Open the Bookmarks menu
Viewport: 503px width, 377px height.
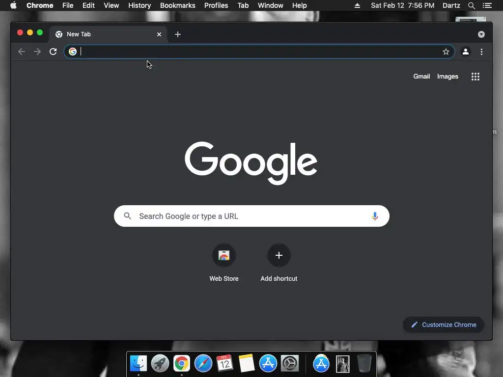click(177, 5)
